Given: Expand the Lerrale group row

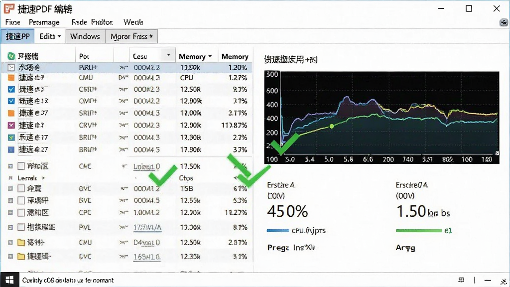Looking at the screenshot, I should (x=43, y=178).
